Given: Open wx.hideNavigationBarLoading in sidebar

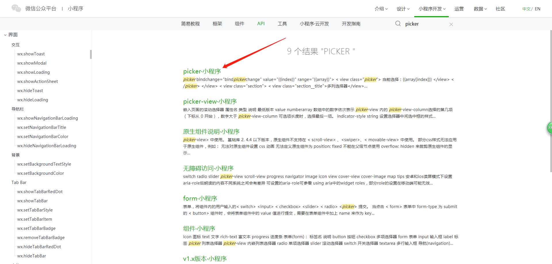Looking at the screenshot, I should [47, 146].
